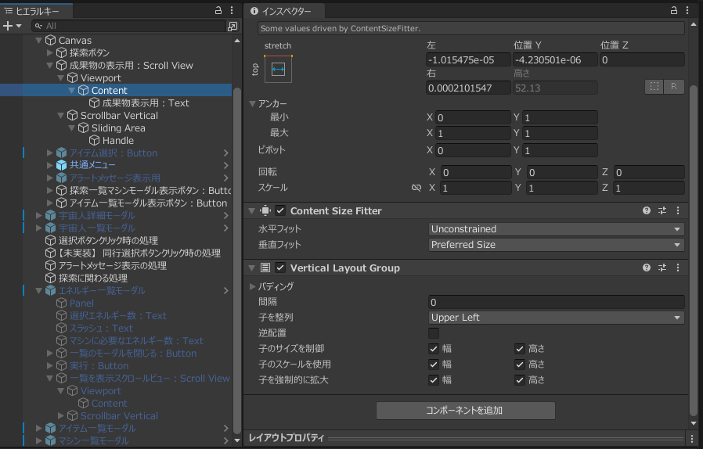Click the Handle object cube icon

click(x=95, y=141)
